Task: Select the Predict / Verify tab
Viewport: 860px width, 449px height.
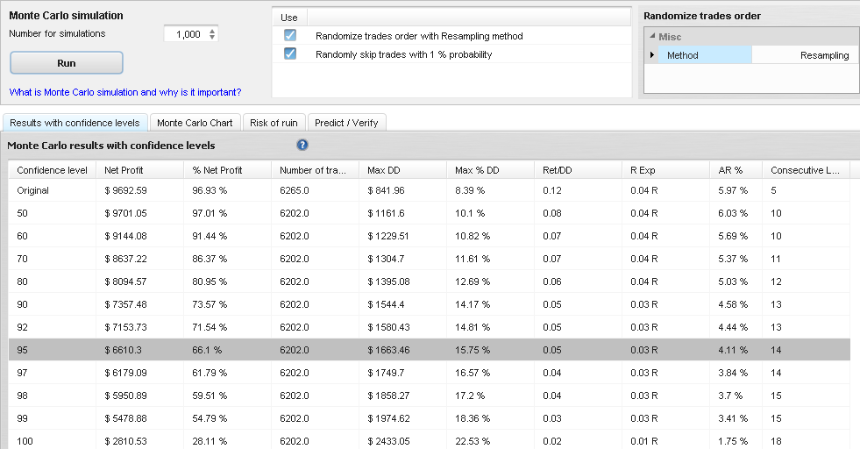Action: click(346, 123)
